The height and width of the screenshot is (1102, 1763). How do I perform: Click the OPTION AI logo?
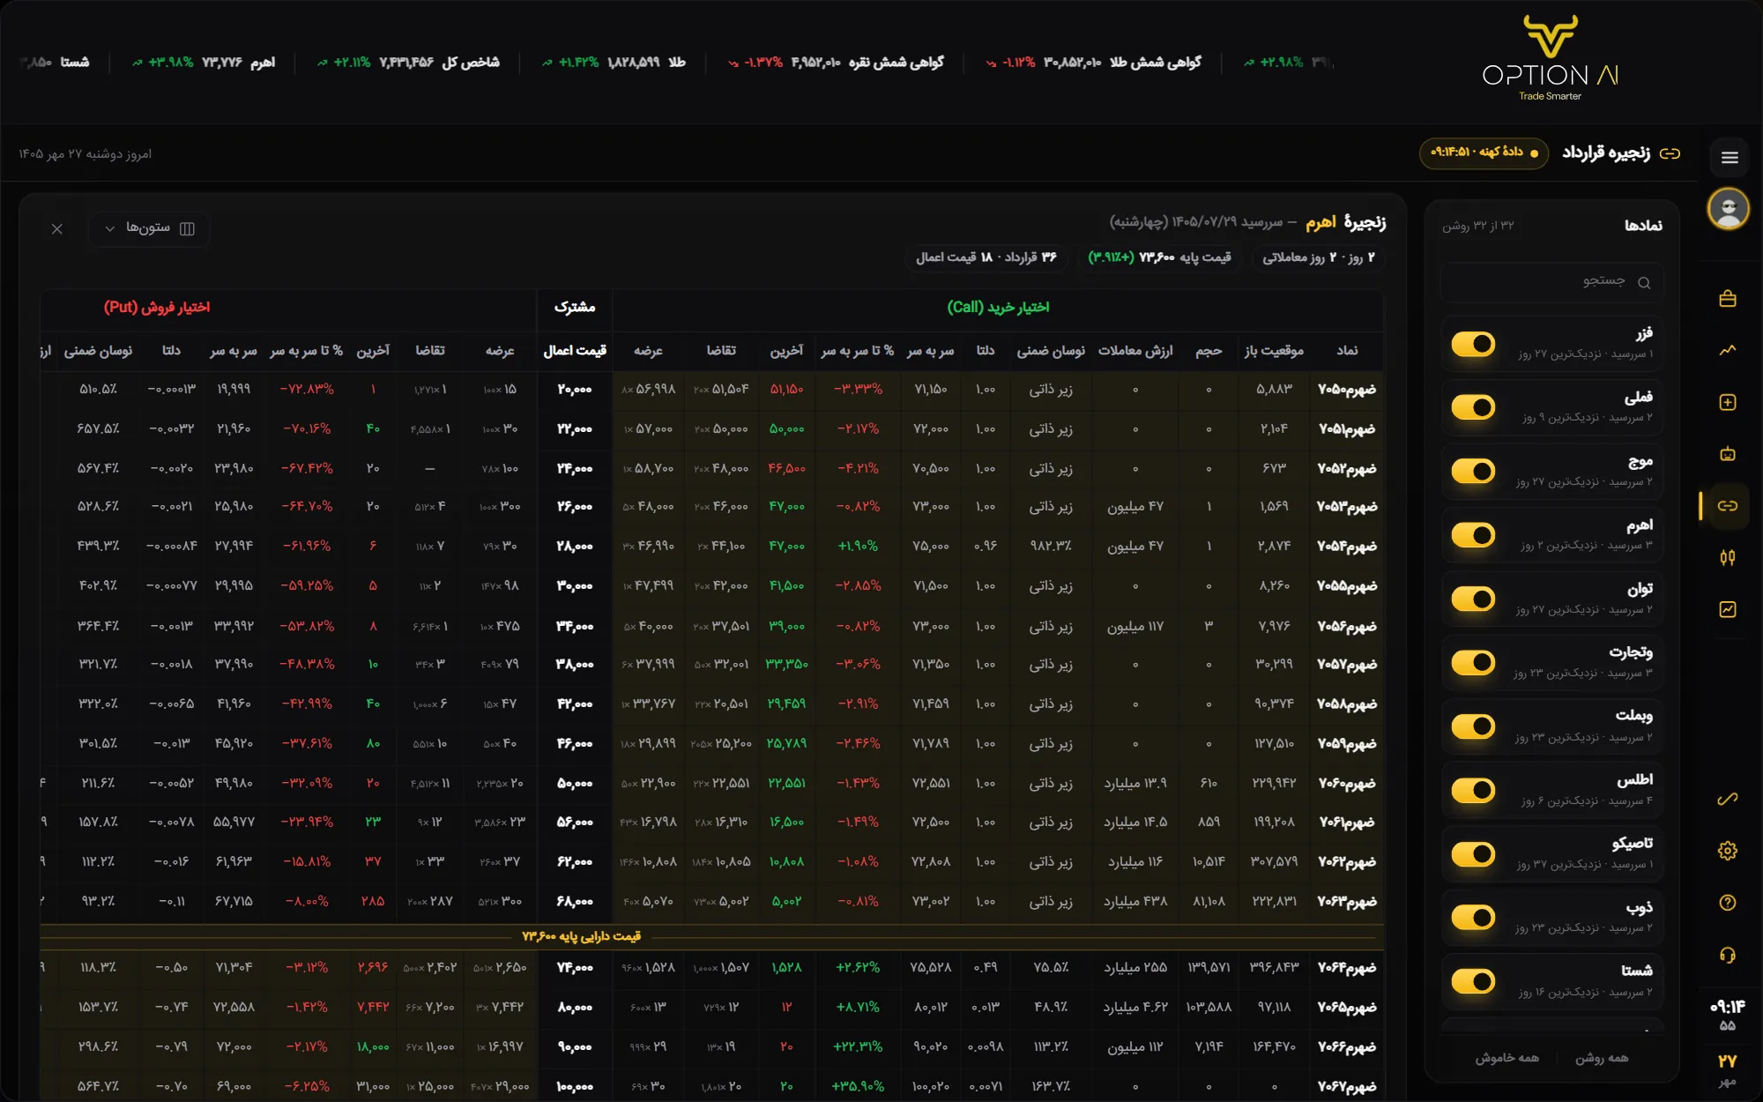(x=1551, y=59)
